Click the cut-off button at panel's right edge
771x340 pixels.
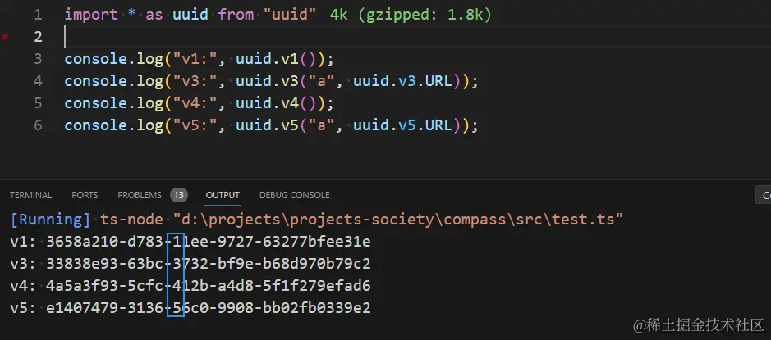[764, 195]
